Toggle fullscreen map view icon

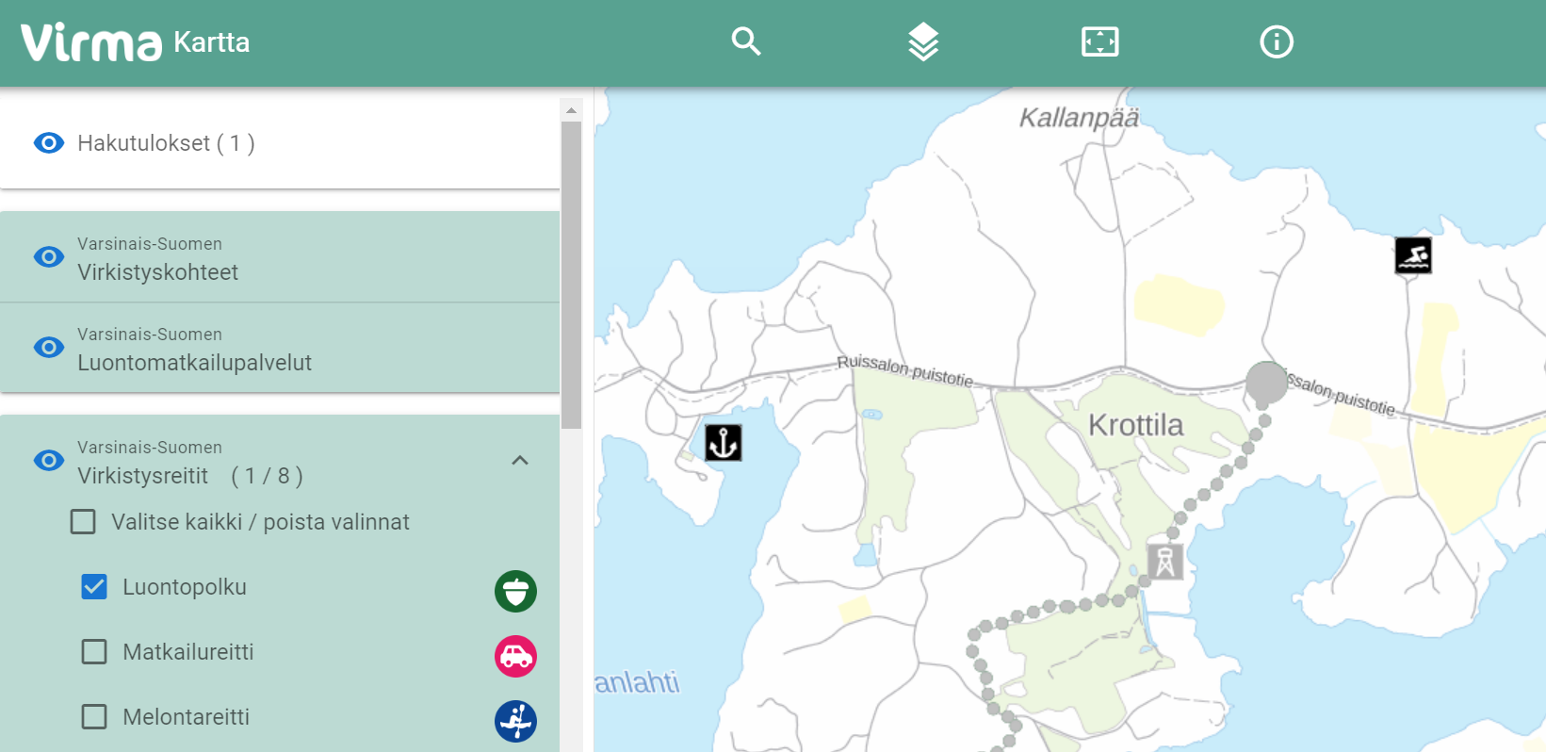click(1099, 41)
